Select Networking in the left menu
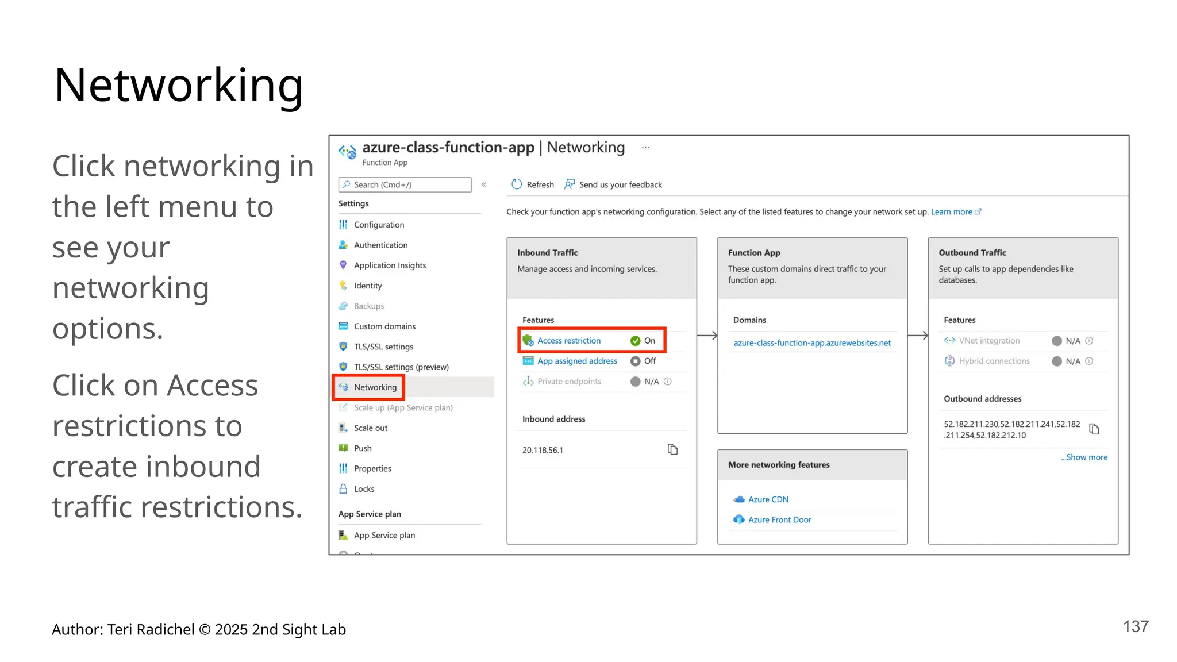The width and height of the screenshot is (1177, 662). (375, 387)
